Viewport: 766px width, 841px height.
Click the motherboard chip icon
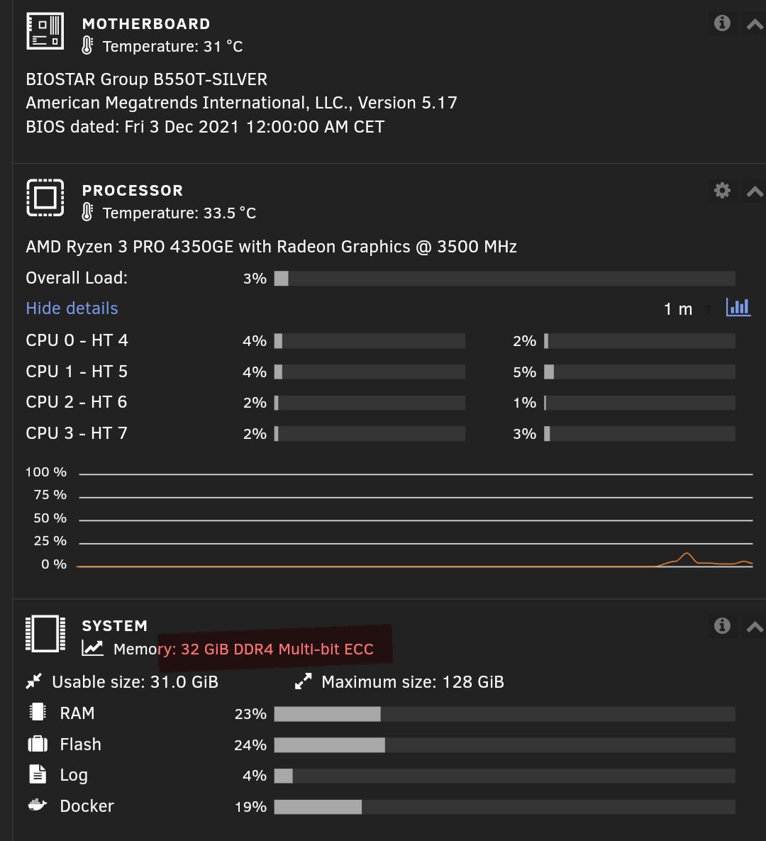[45, 32]
